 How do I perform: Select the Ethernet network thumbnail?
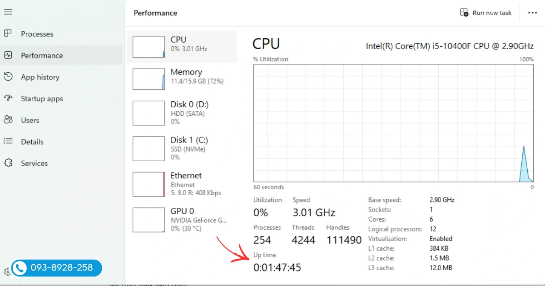coord(149,184)
